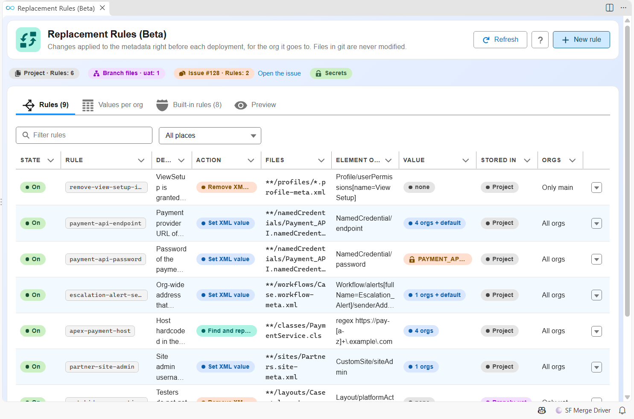The image size is (634, 419).
Task: Open the Built-in rules (8) tab
Action: (x=189, y=105)
